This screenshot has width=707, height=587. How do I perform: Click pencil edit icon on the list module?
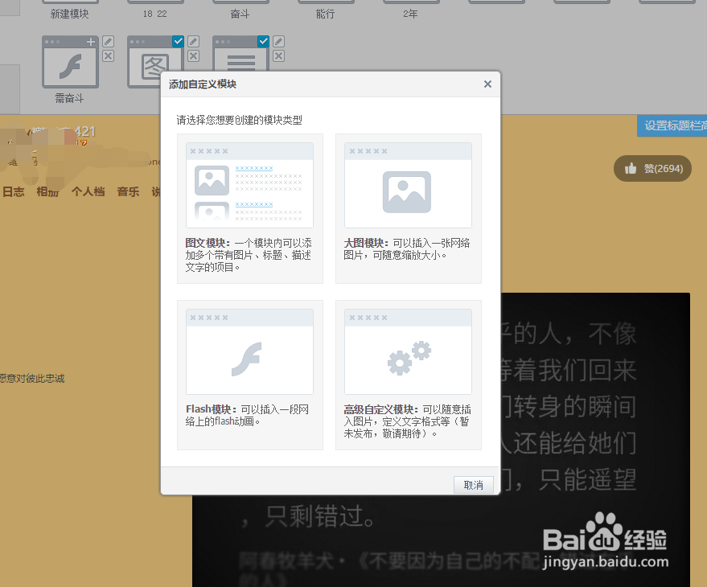pyautogui.click(x=278, y=41)
